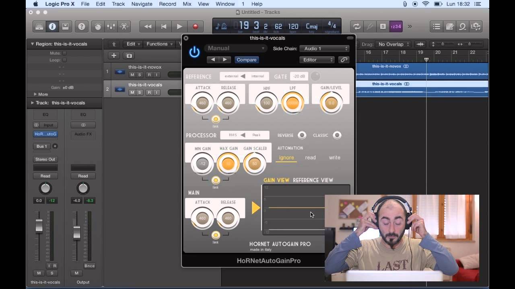Screen dimensions: 515x289
Task: Click the Bus 1 send button
Action: [42, 147]
